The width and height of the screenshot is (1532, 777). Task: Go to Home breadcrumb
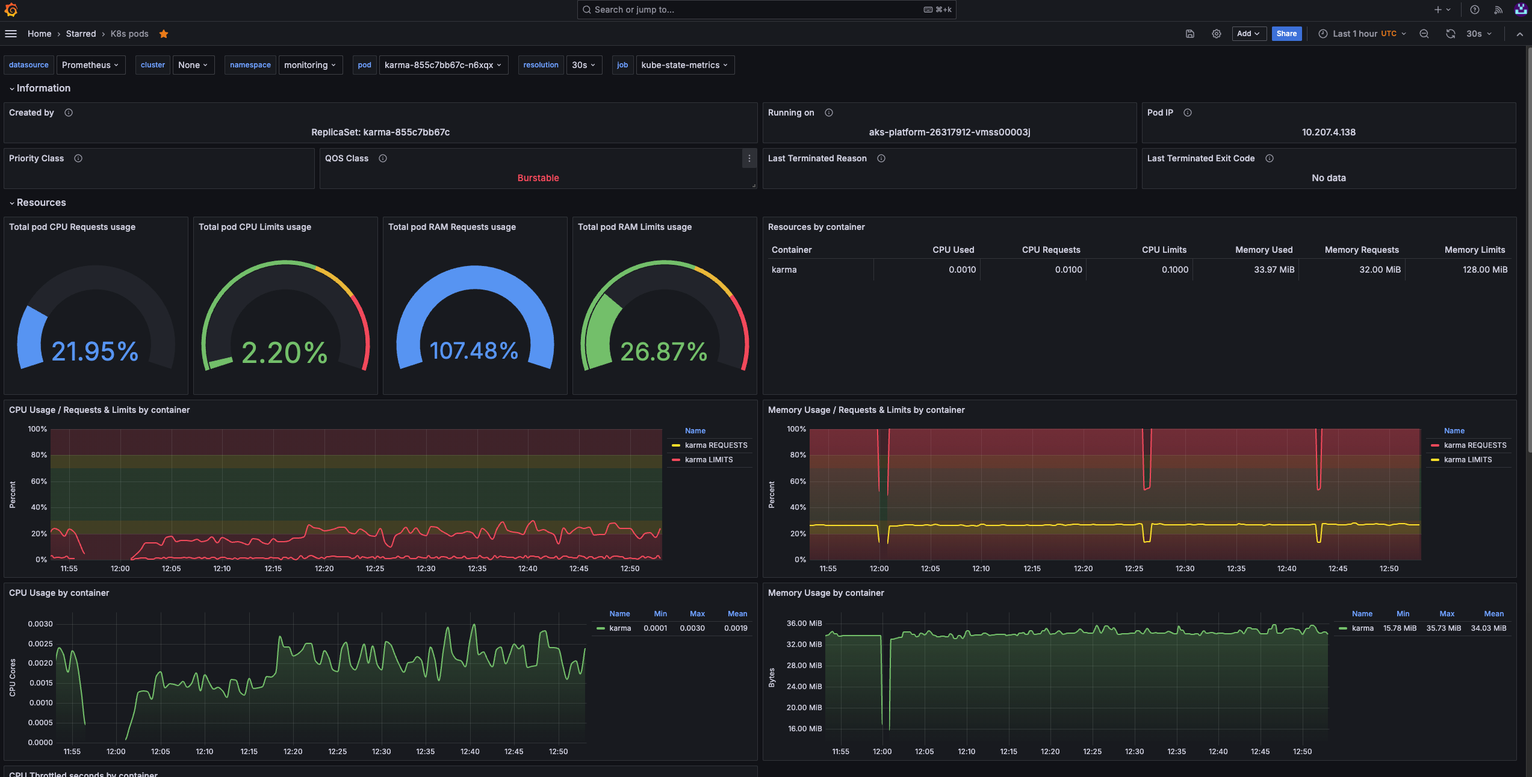pyautogui.click(x=39, y=34)
